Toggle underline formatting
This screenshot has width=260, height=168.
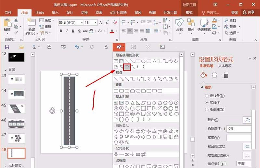click(73, 31)
